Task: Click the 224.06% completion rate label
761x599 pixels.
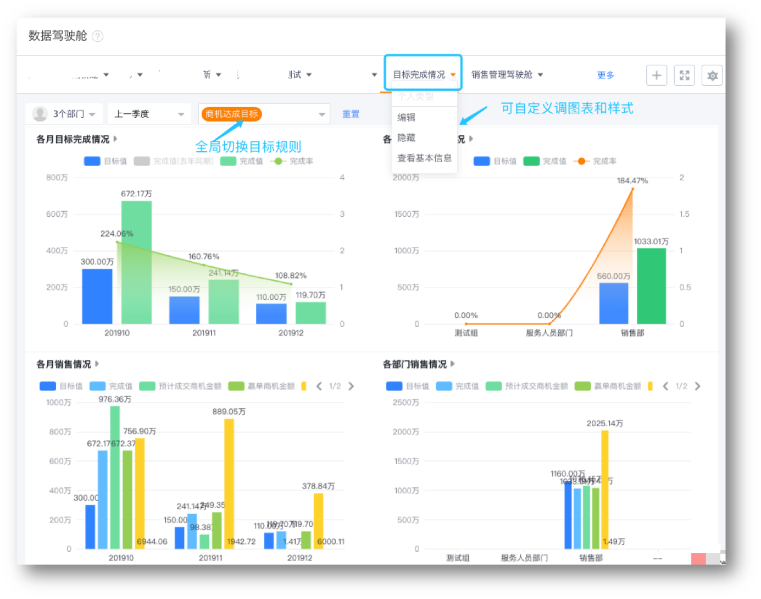Action: coord(116,234)
